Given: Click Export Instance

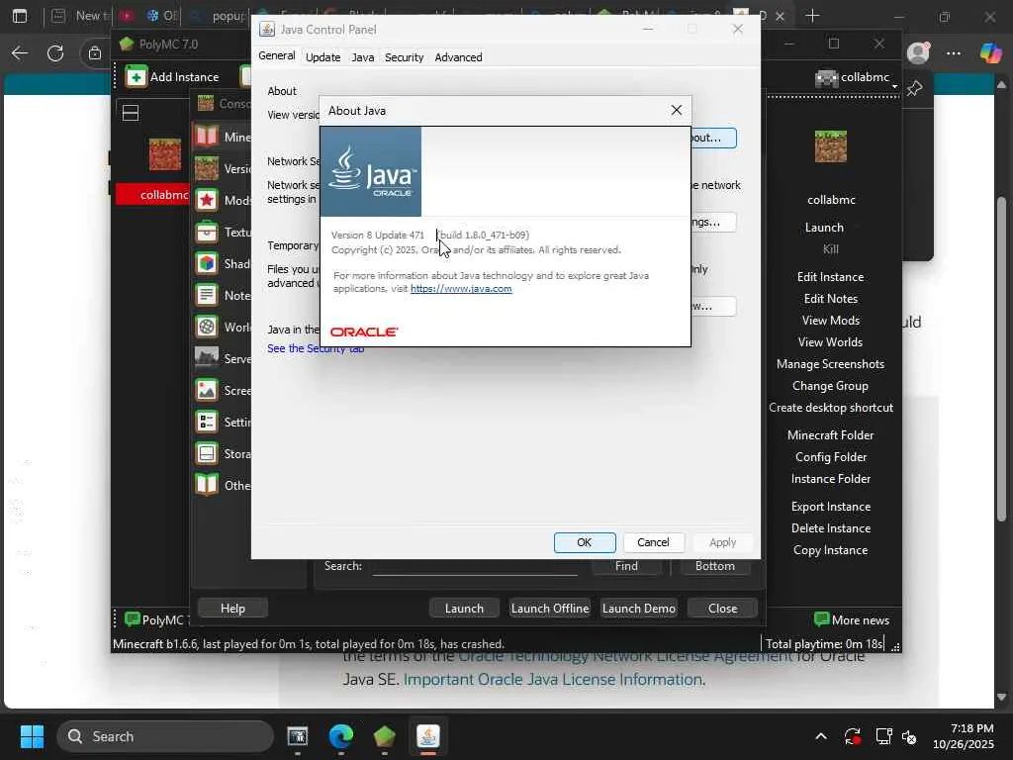Looking at the screenshot, I should tap(830, 507).
